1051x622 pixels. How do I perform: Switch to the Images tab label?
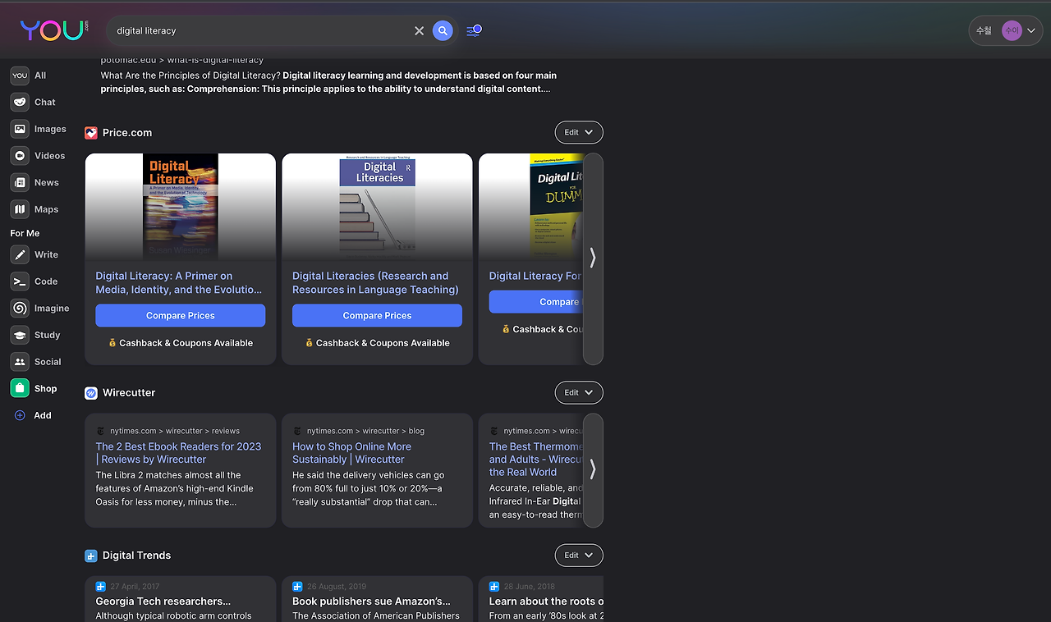(50, 129)
